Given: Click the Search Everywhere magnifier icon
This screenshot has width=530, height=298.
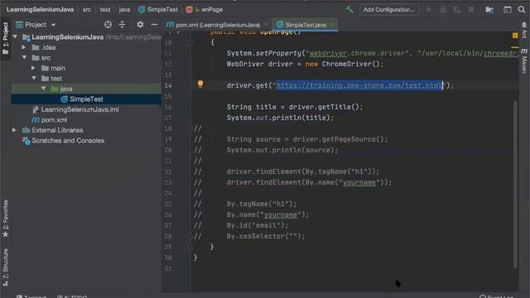Looking at the screenshot, I should (522, 9).
